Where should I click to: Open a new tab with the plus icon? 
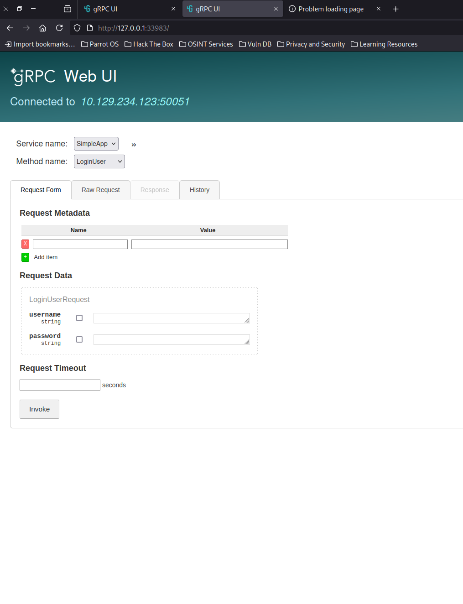click(396, 9)
